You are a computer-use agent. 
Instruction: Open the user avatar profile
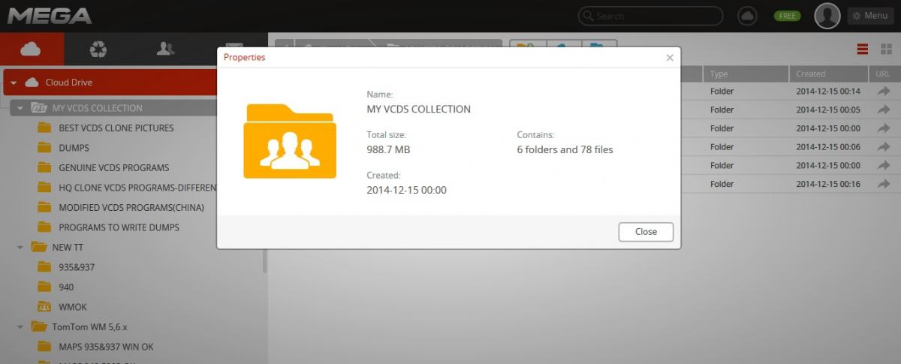pos(827,16)
